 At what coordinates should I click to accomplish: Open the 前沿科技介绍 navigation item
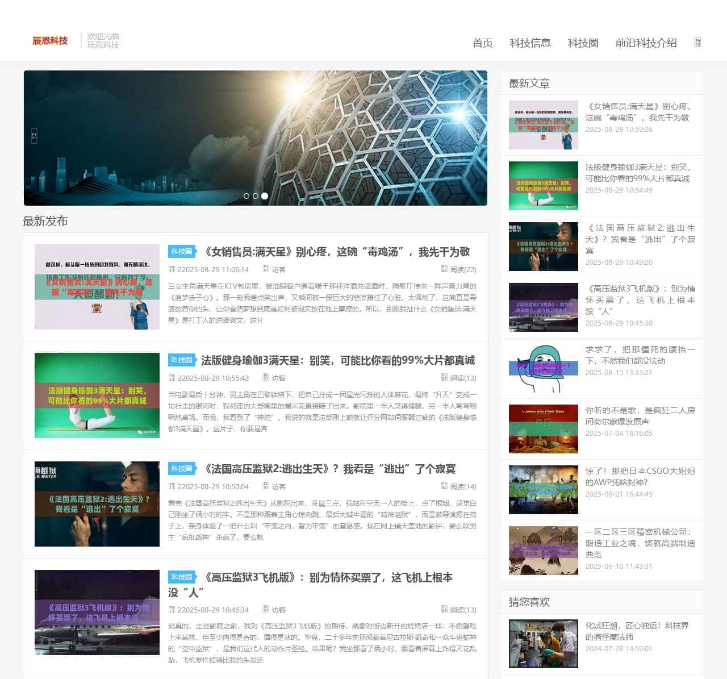(x=646, y=43)
